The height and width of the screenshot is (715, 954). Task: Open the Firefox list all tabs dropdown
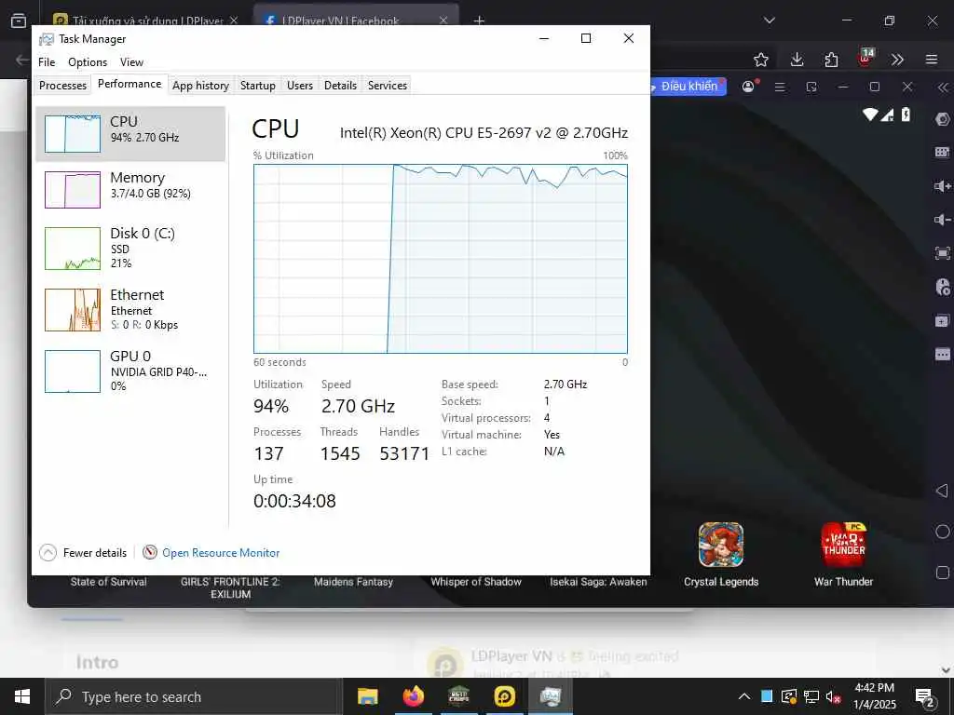[x=770, y=20]
